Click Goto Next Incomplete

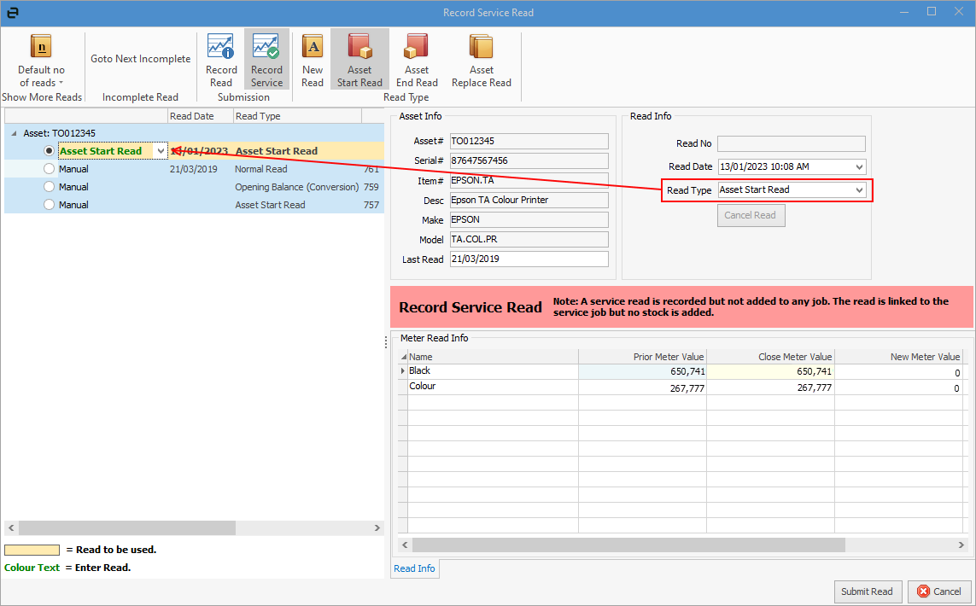tap(141, 59)
